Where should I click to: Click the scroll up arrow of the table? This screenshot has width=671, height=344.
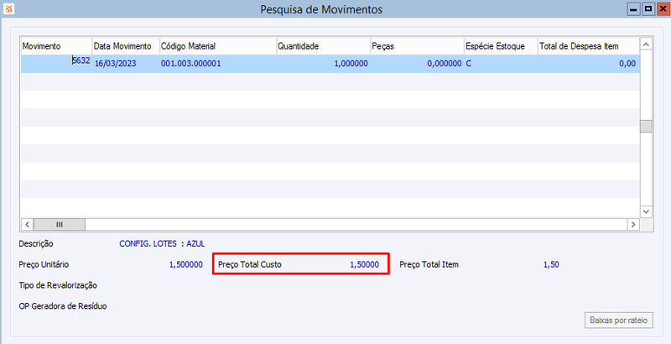(646, 44)
